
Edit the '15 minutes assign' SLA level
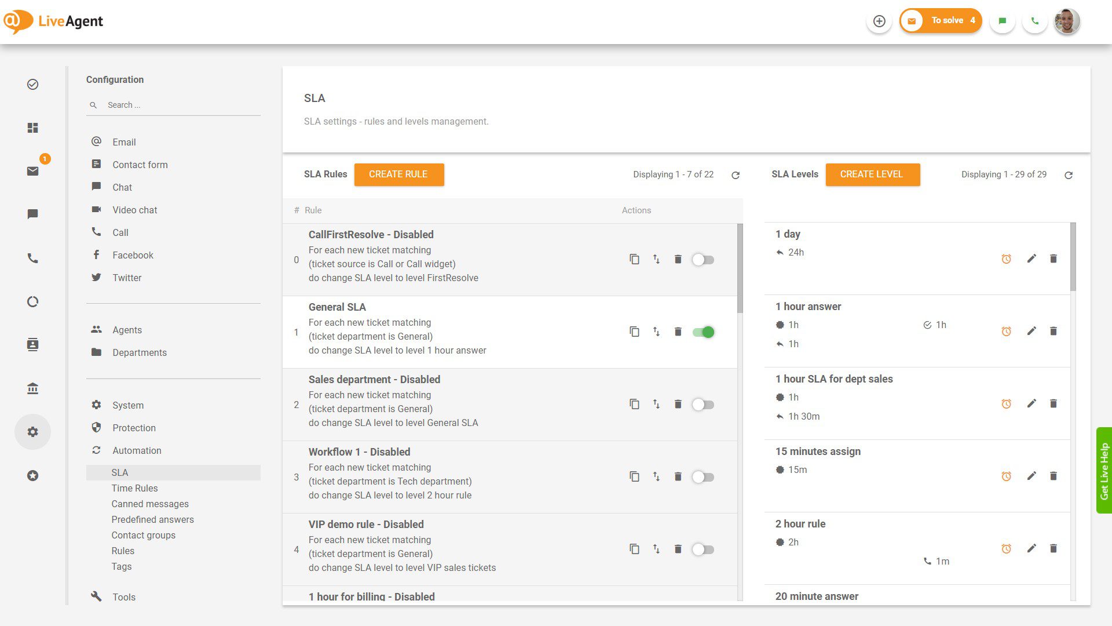1031,476
